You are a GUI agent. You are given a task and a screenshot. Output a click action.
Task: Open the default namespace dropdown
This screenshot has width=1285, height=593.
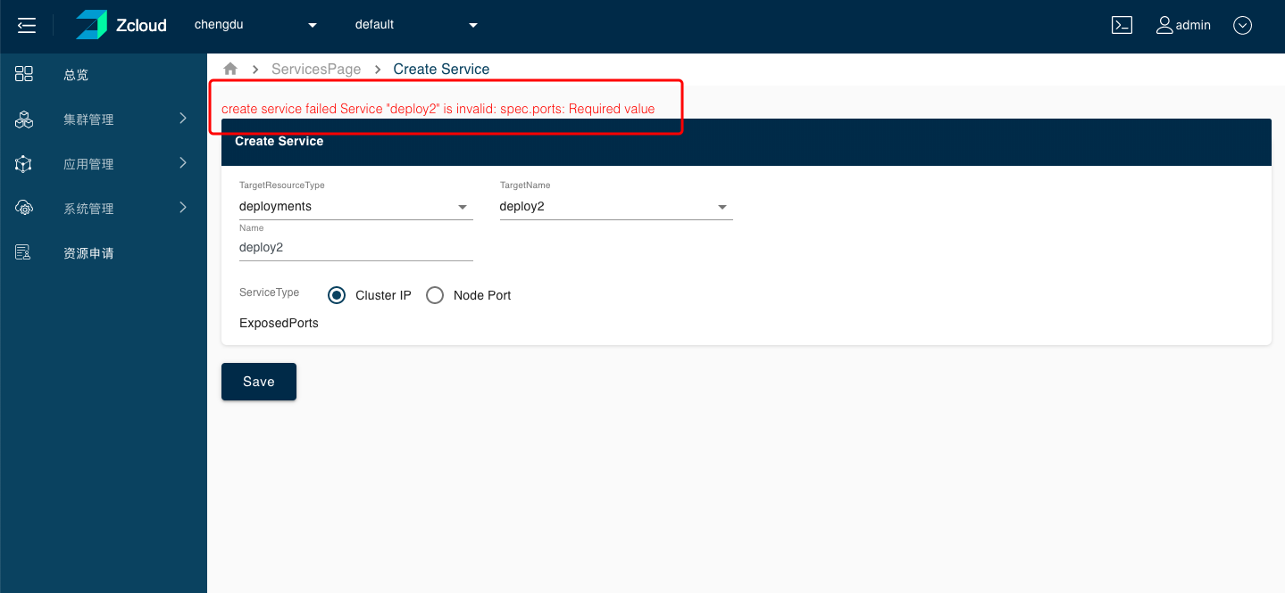417,25
